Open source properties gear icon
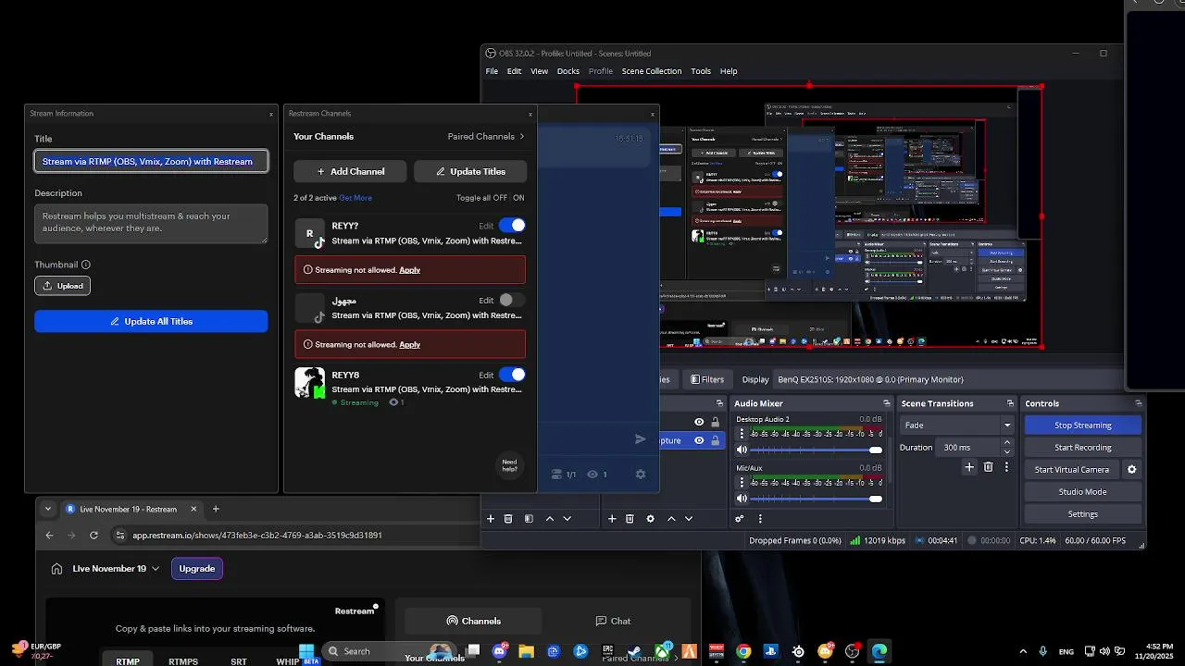 (x=650, y=519)
